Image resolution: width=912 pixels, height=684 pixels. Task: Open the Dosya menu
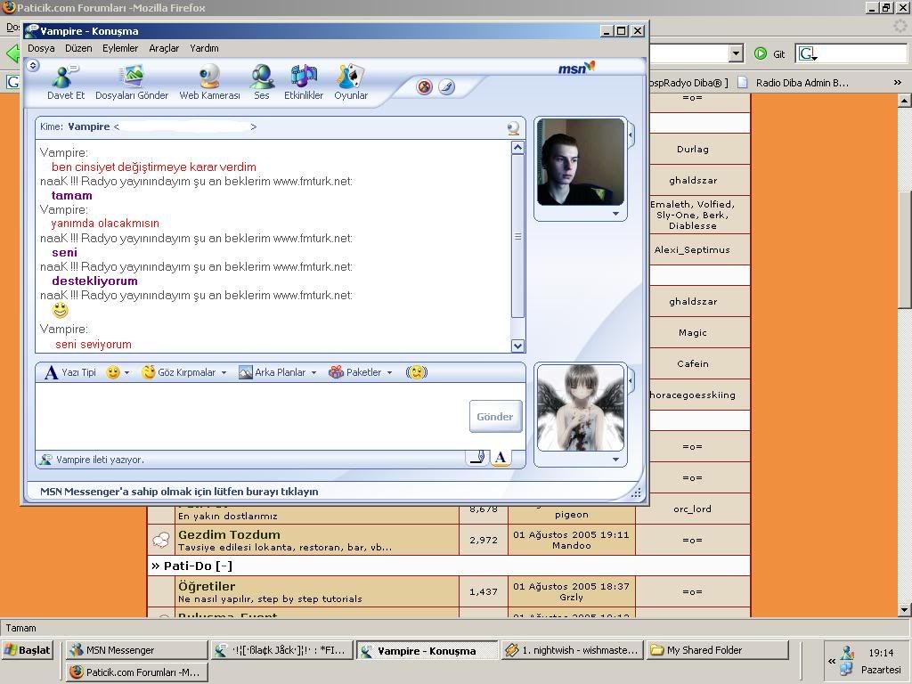pos(41,48)
